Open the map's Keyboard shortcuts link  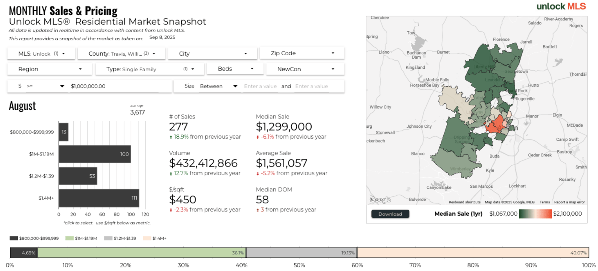tap(464, 202)
